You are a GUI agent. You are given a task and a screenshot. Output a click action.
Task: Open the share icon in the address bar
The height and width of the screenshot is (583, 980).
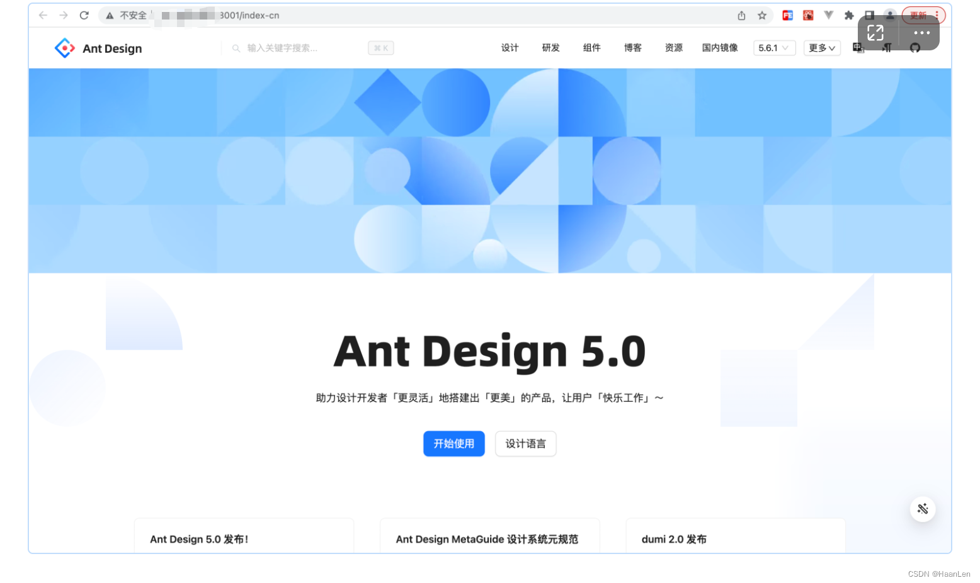click(741, 16)
